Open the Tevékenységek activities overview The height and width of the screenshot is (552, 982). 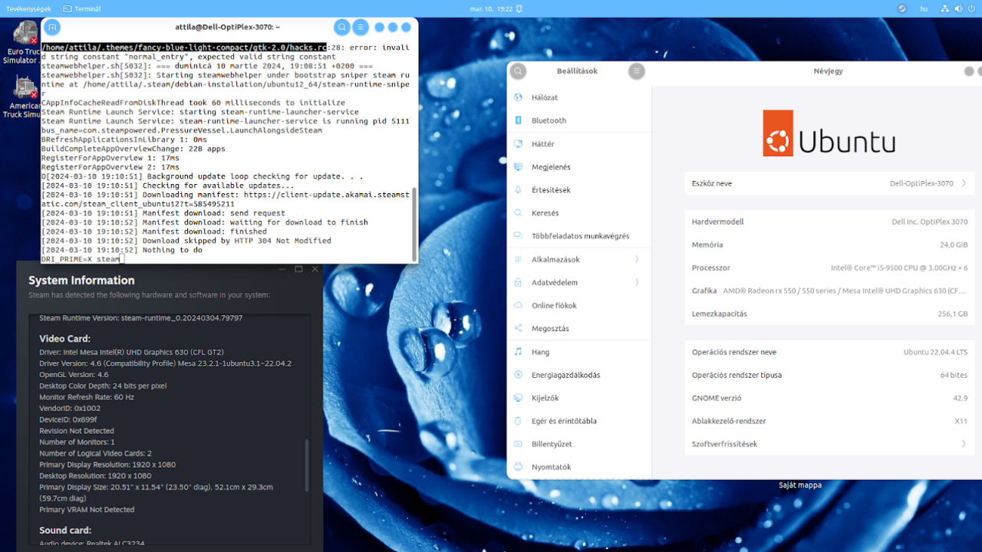tap(28, 8)
